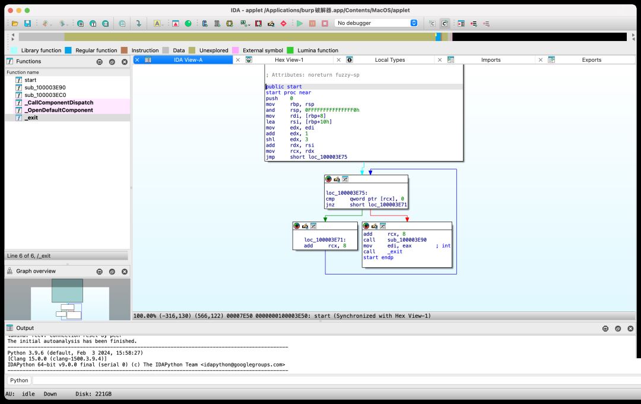Viewport: 641px width, 404px height.
Task: Select sub_100003E90 in the Functions list
Action: [68, 87]
